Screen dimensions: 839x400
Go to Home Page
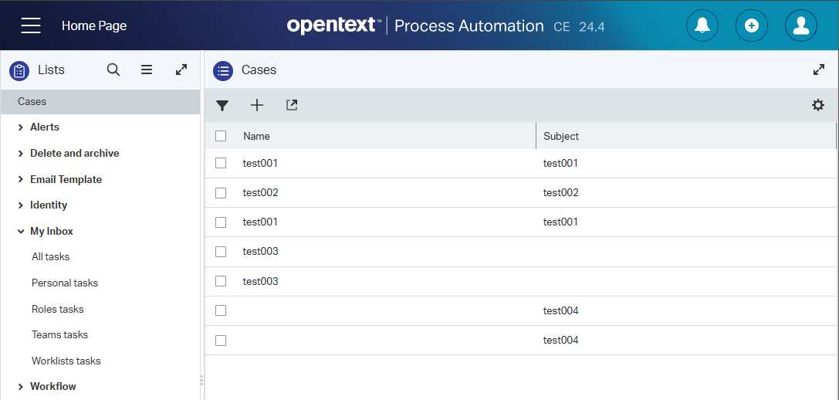pyautogui.click(x=94, y=25)
